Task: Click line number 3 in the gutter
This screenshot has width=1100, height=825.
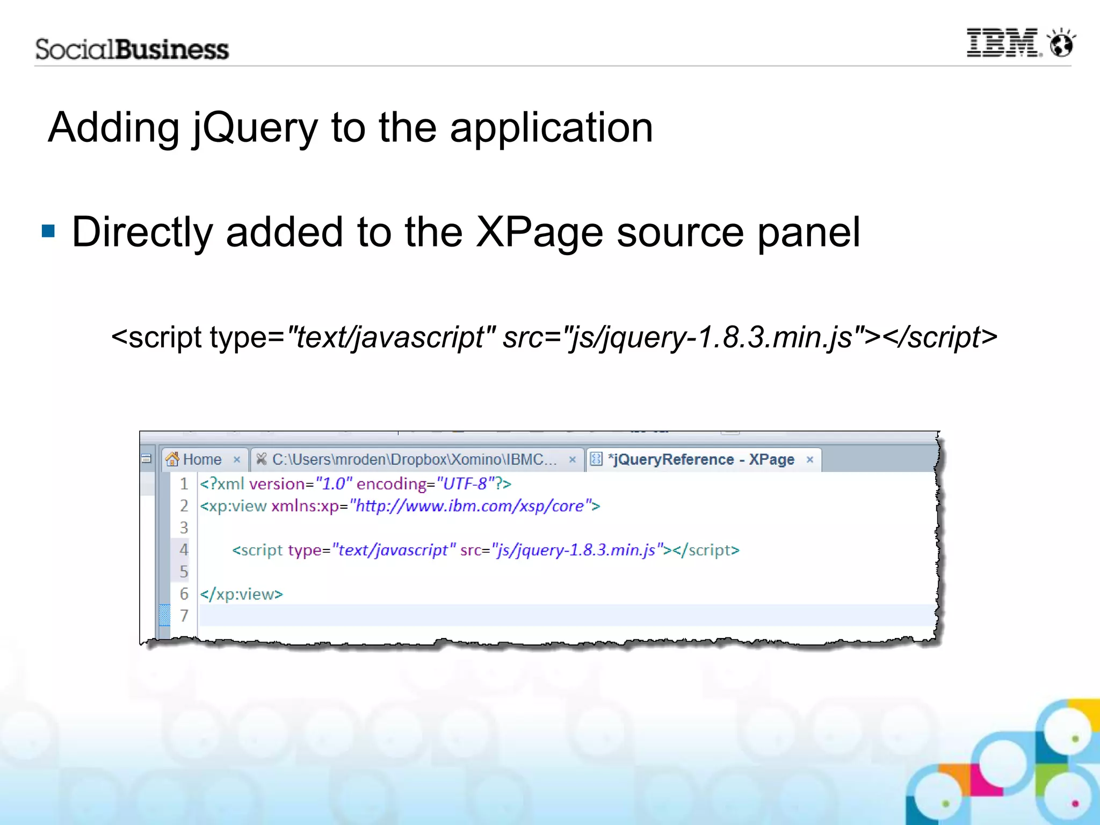Action: (184, 528)
